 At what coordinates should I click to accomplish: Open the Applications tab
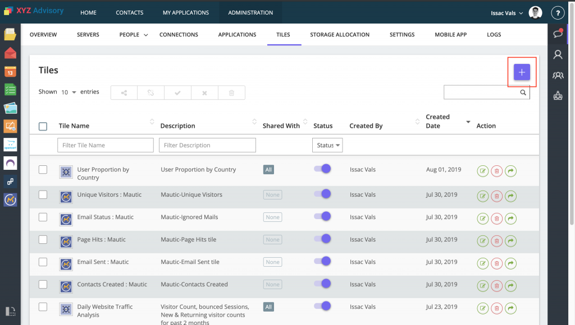coord(238,34)
